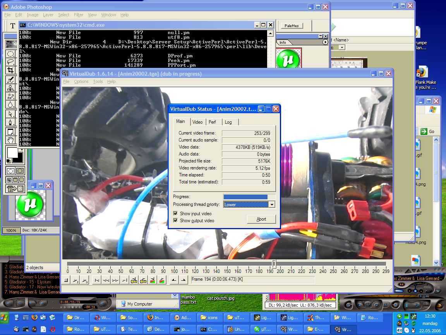Click next scene change button in VirtualDub

[162, 280]
